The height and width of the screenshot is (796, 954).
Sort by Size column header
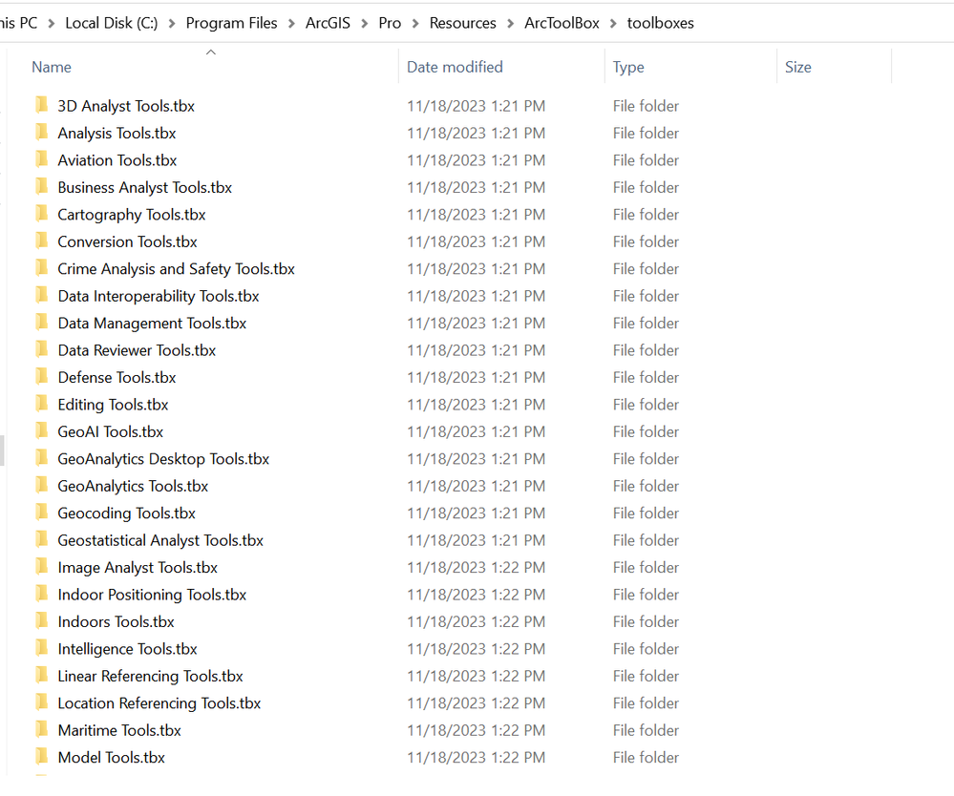tap(797, 67)
